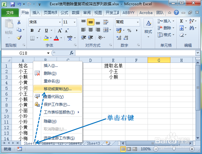Viewport: 202px width, 154px height.
Task: Toggle middle vertical alignment
Action: pos(91,22)
